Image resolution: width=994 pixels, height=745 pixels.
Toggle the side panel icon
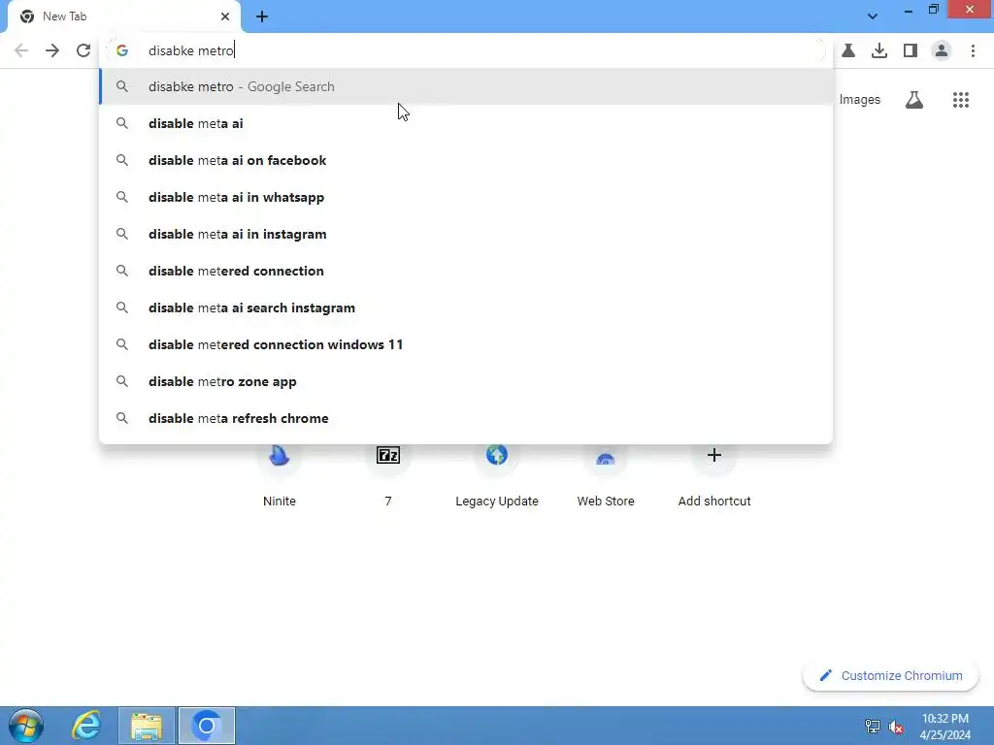tap(911, 50)
